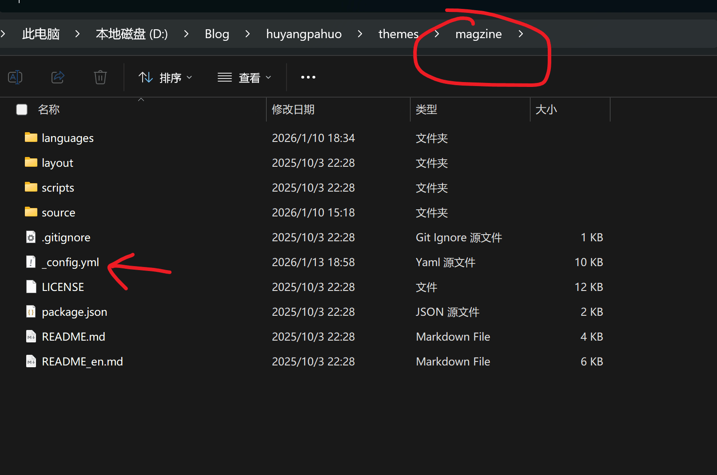Open the three-dot more options menu
Viewport: 717px width, 475px height.
(x=308, y=77)
